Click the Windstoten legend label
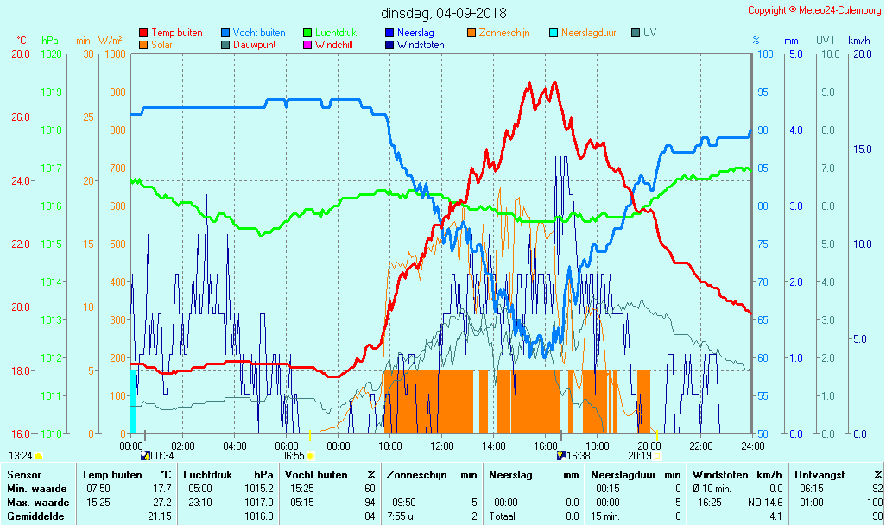The image size is (886, 525). [x=421, y=45]
